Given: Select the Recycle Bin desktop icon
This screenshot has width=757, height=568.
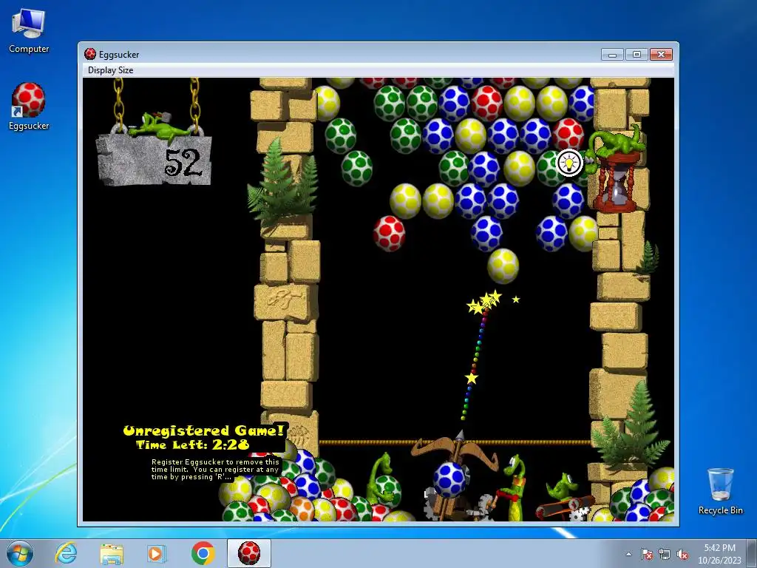Looking at the screenshot, I should coord(720,491).
